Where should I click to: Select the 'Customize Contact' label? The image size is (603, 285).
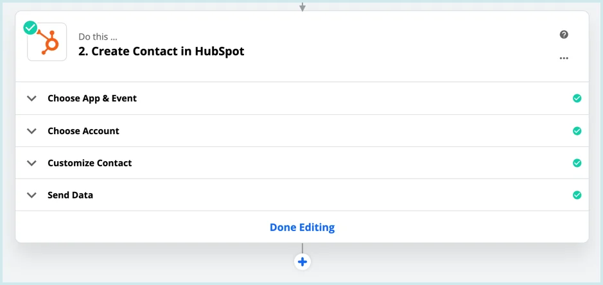click(90, 163)
